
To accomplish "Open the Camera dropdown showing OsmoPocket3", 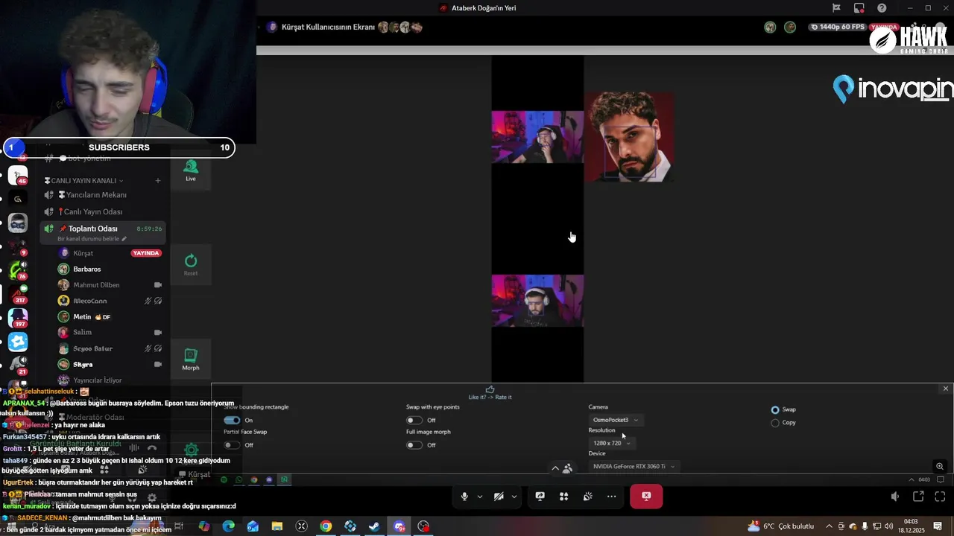I will click(616, 420).
